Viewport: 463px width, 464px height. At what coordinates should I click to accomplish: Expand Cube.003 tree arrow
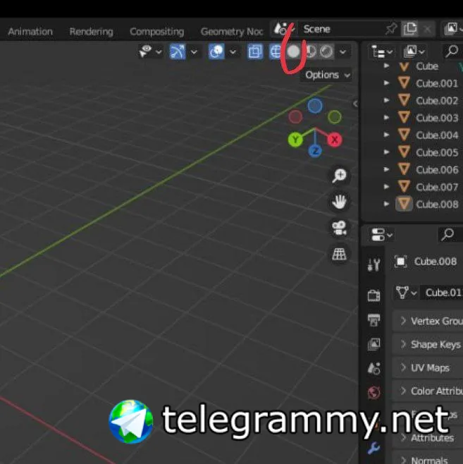pos(386,118)
